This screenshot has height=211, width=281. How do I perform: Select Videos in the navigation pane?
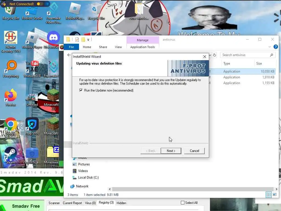[x=83, y=171]
